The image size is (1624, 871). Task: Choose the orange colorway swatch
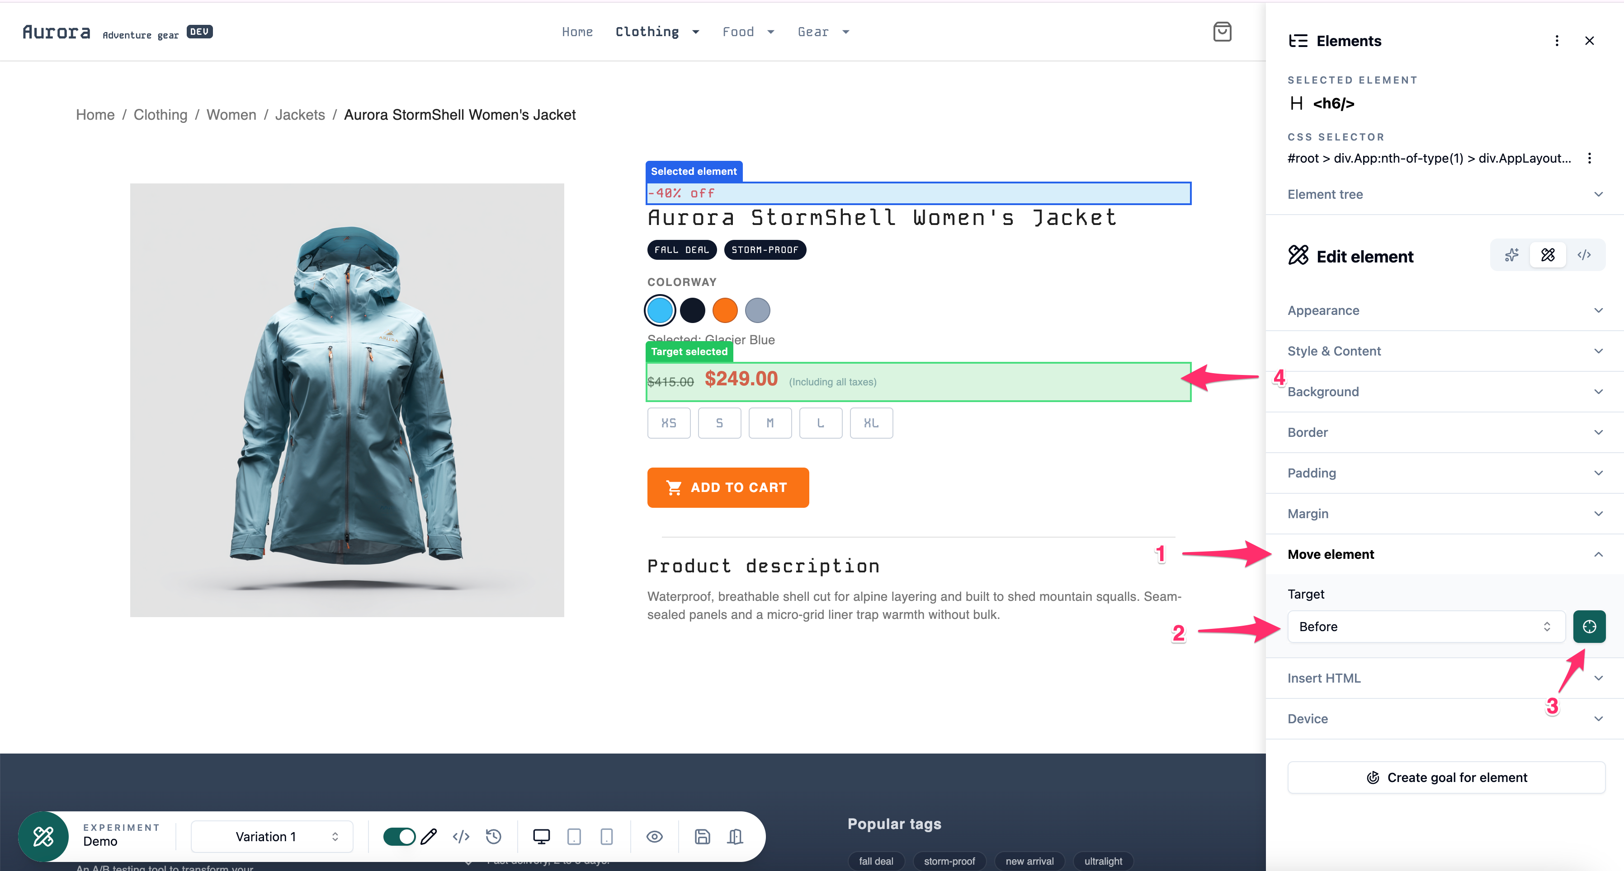724,310
